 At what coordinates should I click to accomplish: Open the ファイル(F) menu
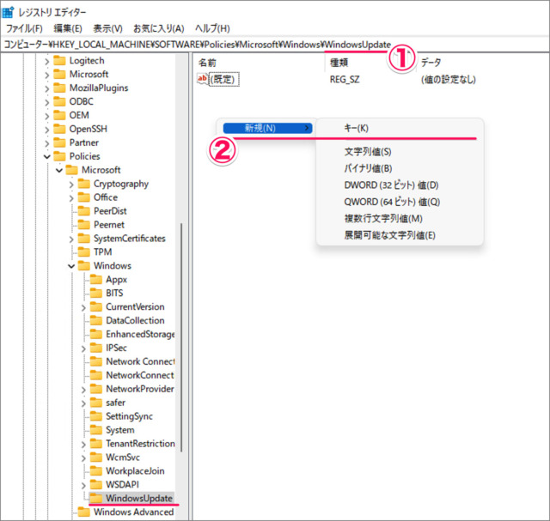(x=24, y=28)
